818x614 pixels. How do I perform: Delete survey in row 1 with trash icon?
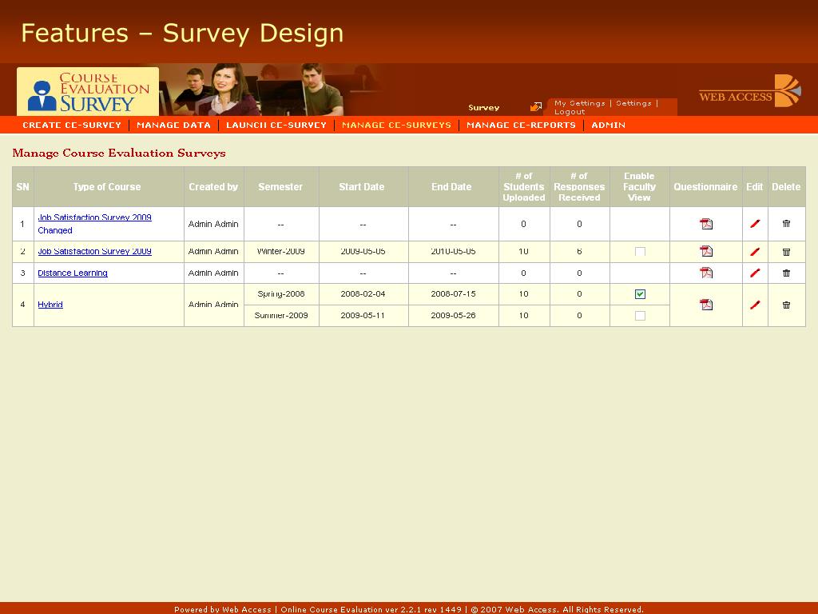pyautogui.click(x=786, y=224)
